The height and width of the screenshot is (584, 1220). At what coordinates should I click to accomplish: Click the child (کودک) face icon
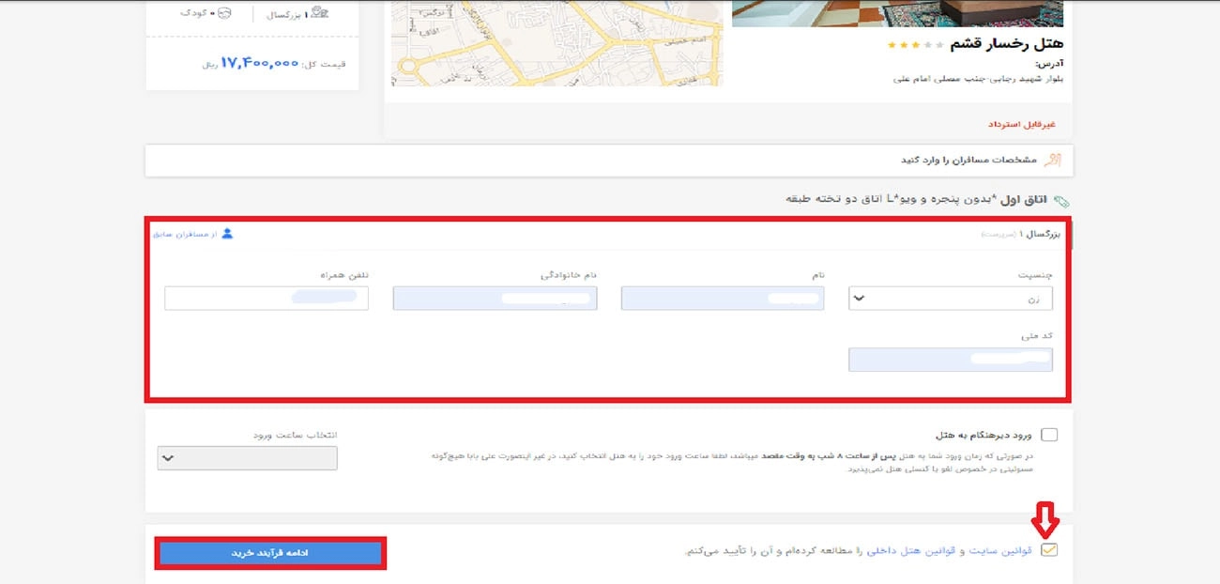coord(223,13)
